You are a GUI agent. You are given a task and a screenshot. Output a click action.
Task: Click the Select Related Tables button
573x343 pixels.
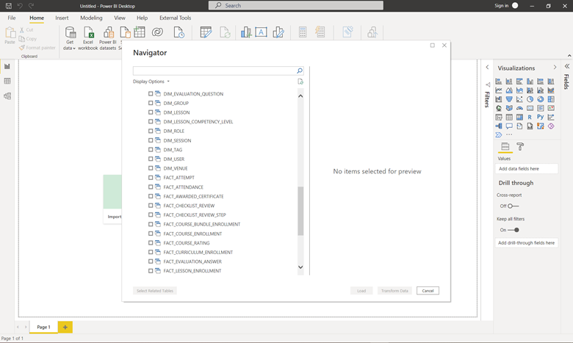[x=155, y=291]
